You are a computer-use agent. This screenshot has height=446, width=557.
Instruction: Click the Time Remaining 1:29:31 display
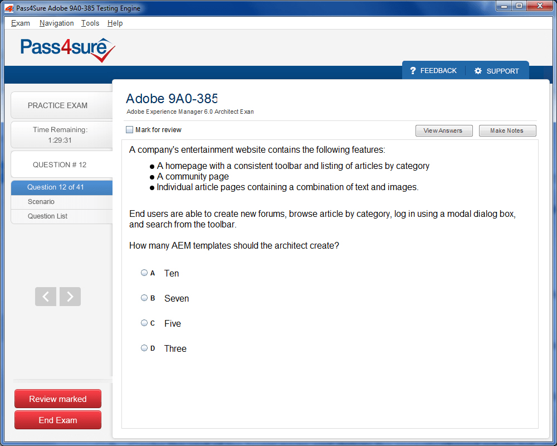coord(62,135)
